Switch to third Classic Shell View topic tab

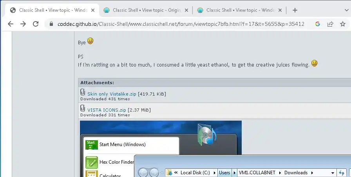point(239,10)
